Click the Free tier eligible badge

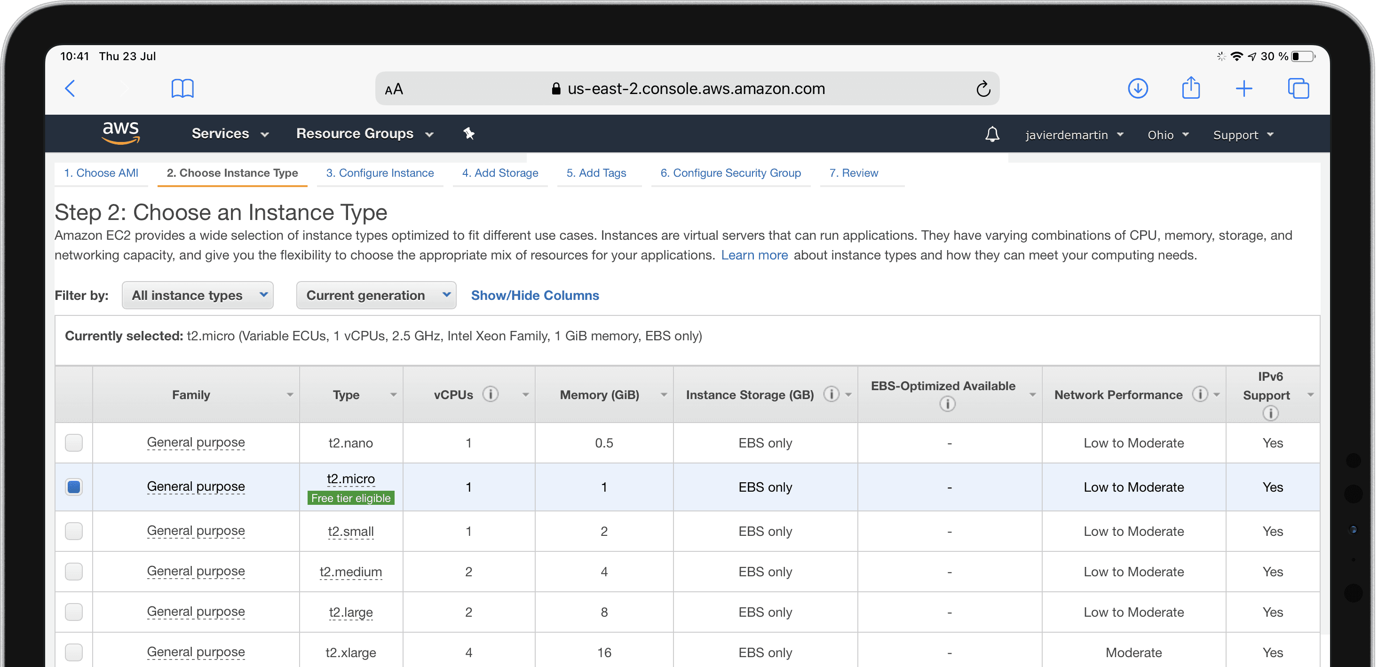[x=351, y=498]
